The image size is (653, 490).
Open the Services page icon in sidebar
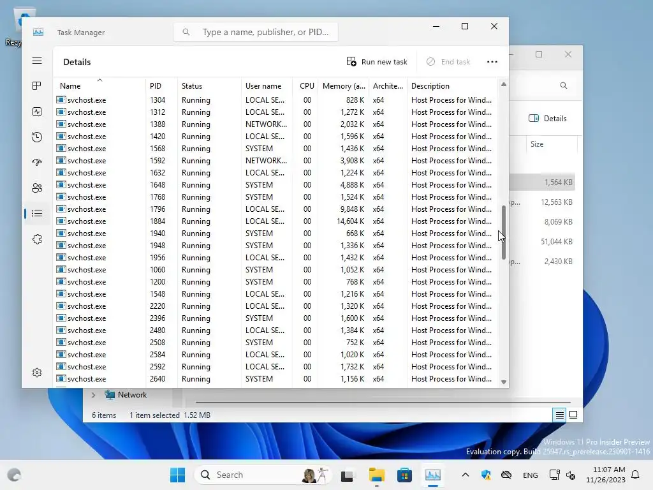[37, 239]
